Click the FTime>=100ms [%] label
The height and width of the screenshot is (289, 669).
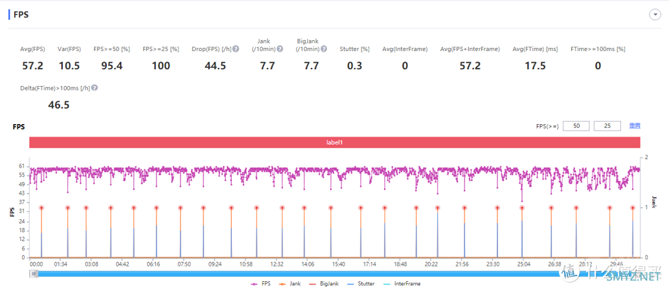coord(598,49)
